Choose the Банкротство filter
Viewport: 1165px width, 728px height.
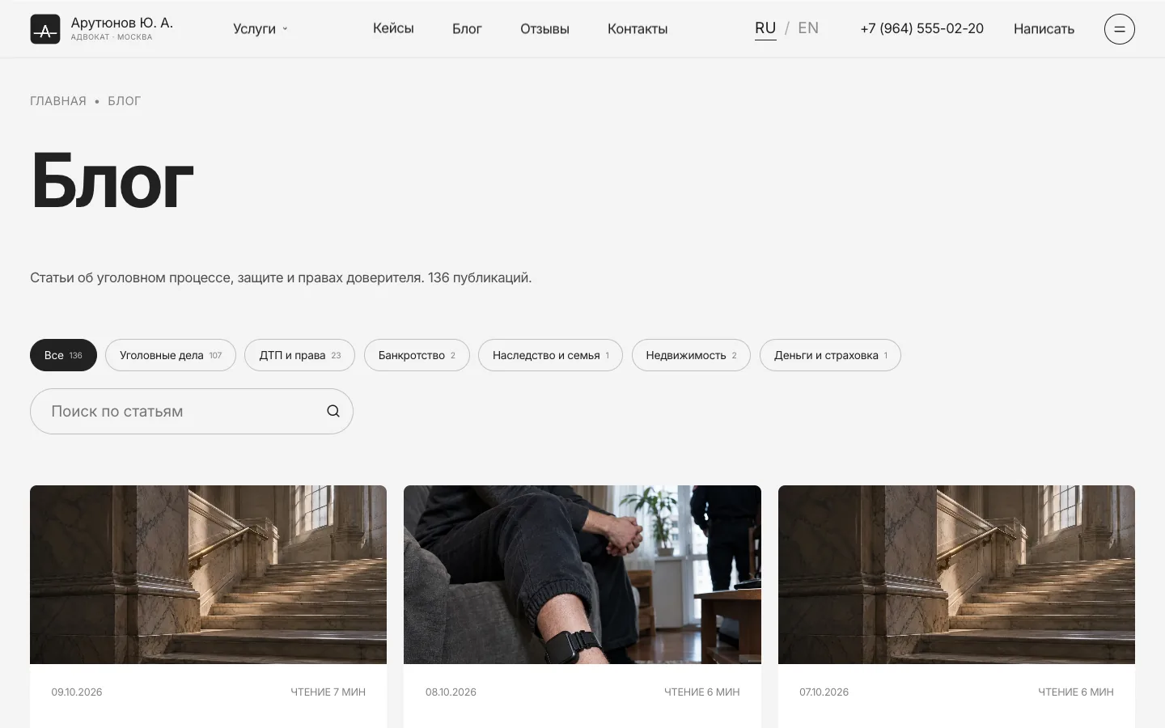(x=417, y=355)
